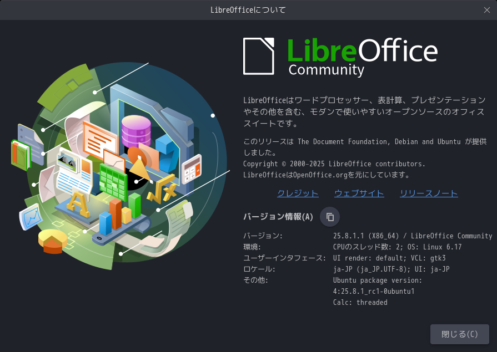Close the dialog using the title bar X
497x352 pixels.
point(487,10)
